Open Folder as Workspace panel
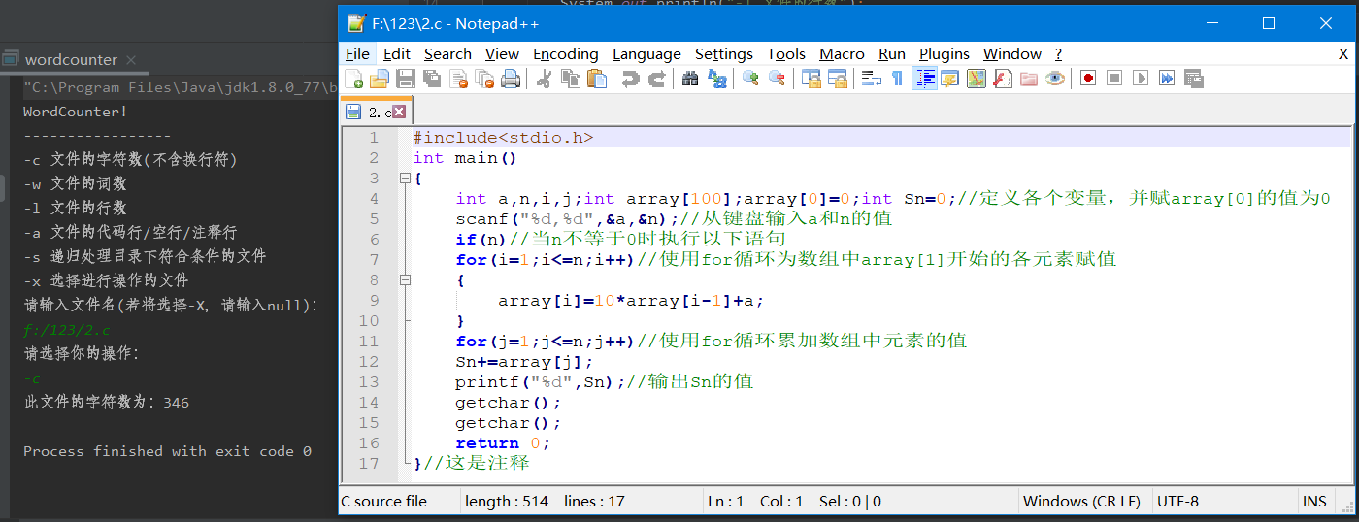 [1028, 79]
